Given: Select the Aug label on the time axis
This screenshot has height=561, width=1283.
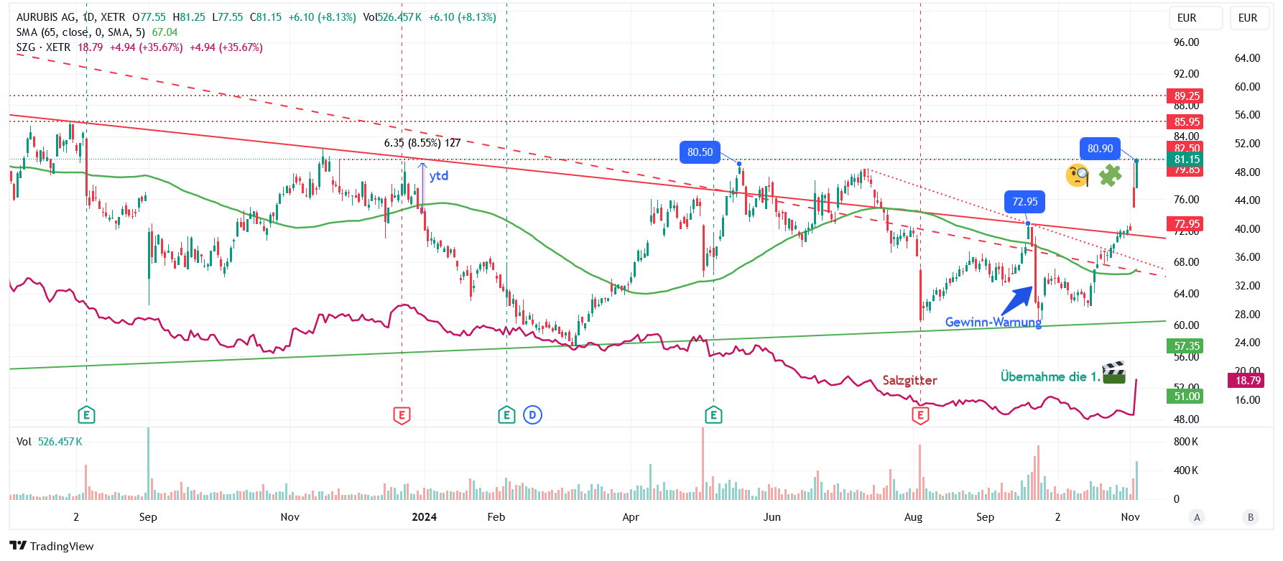Looking at the screenshot, I should [913, 516].
